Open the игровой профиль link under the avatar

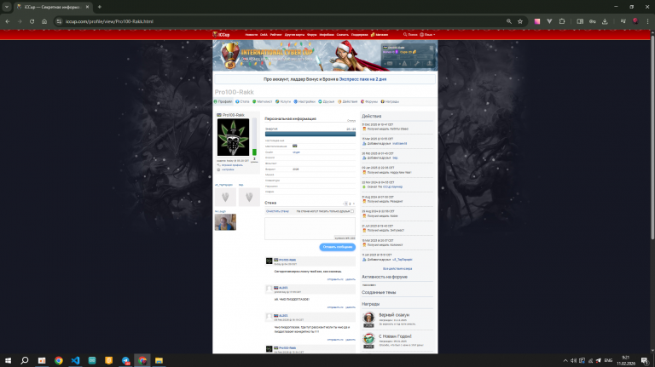coord(232,165)
